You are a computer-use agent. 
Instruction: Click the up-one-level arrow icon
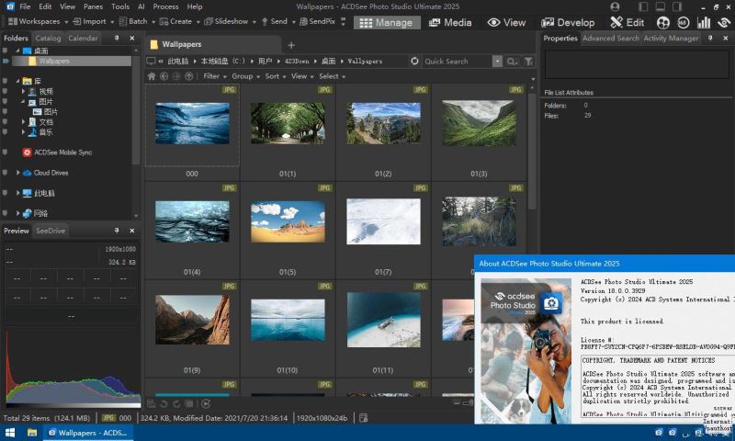point(189,76)
